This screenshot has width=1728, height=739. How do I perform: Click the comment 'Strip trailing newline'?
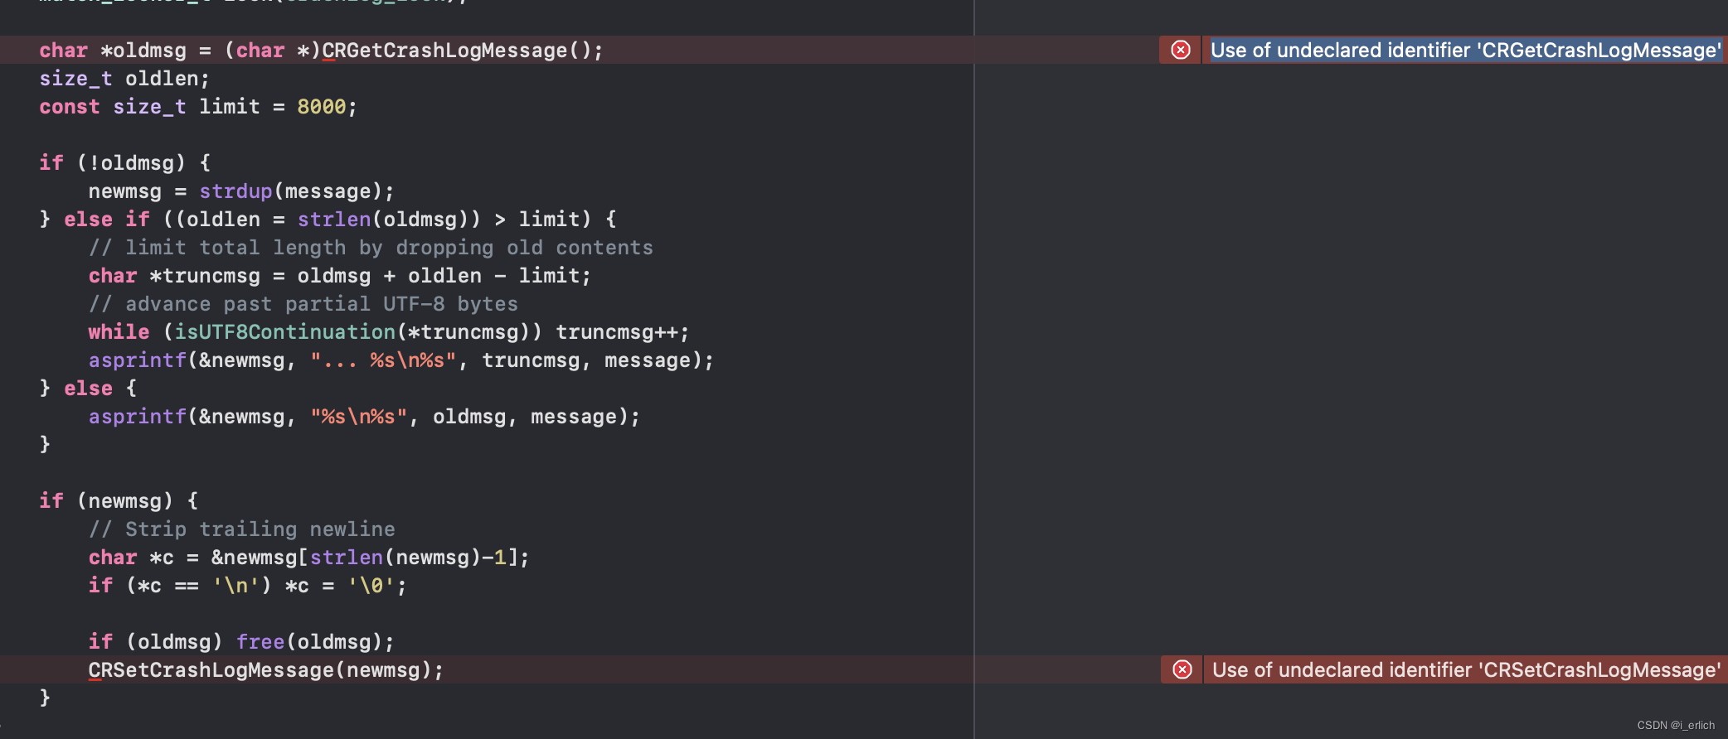(x=241, y=529)
